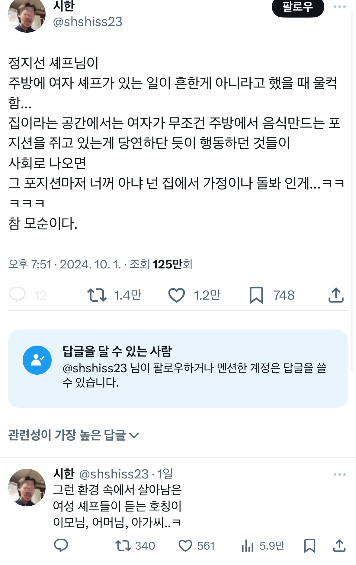Click the @shshiss23 mention in reply notice
356x565 pixels.
(95, 368)
